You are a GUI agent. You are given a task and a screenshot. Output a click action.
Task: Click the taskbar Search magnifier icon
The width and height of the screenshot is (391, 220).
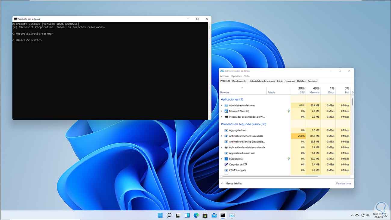coord(169,215)
